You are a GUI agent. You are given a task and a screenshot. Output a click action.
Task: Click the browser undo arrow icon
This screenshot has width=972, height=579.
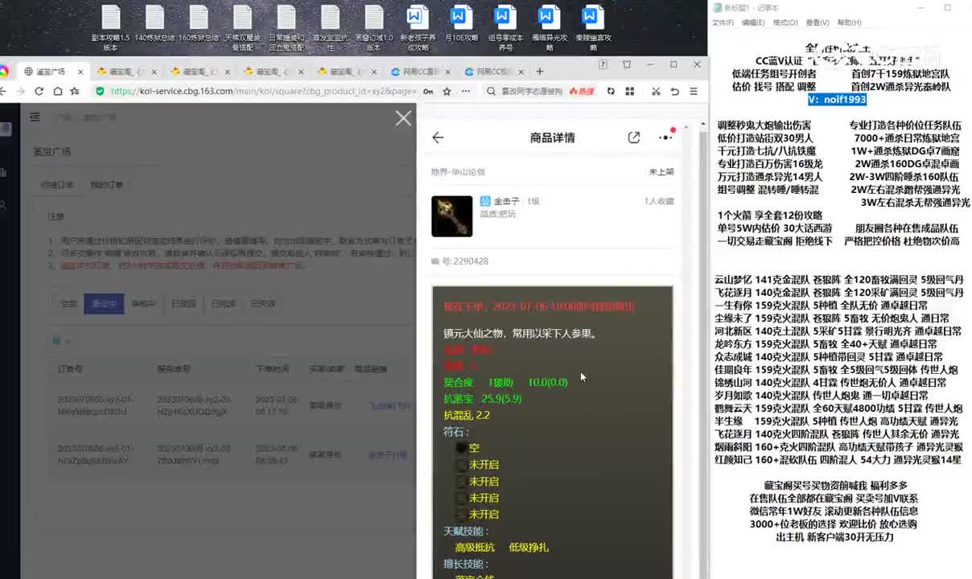pyautogui.click(x=675, y=92)
